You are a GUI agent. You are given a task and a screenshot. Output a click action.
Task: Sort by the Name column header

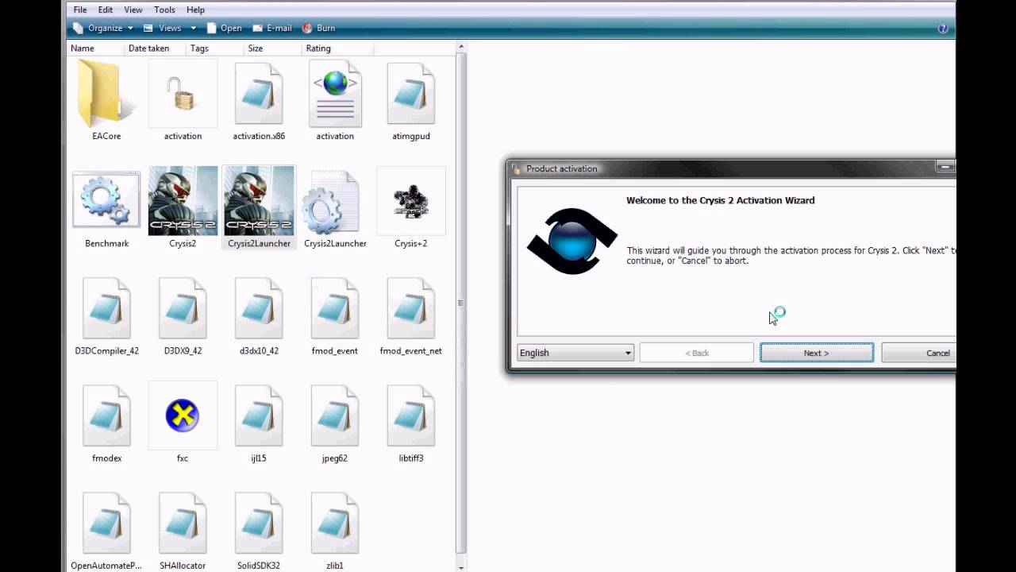coord(96,48)
